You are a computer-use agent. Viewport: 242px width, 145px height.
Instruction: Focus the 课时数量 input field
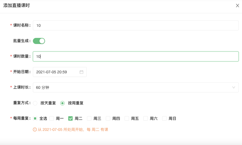136,56
